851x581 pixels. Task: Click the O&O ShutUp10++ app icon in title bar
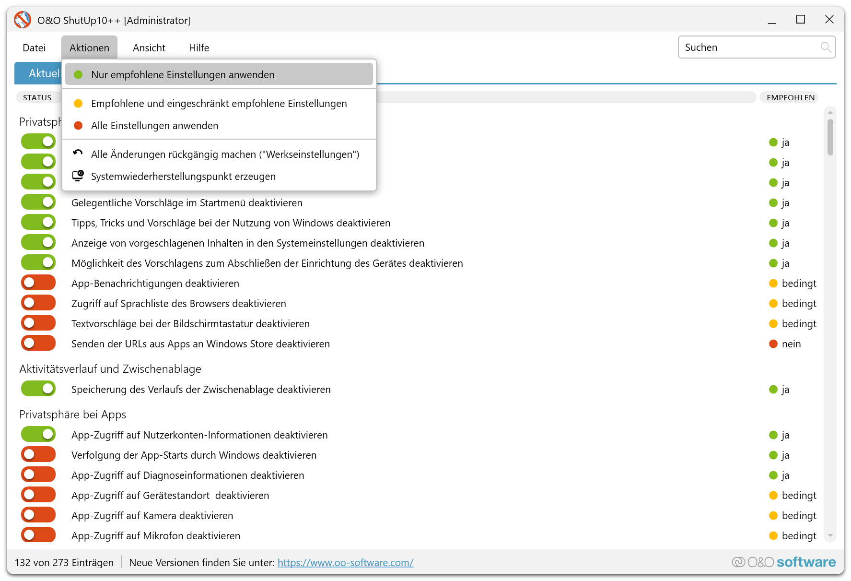[x=23, y=20]
